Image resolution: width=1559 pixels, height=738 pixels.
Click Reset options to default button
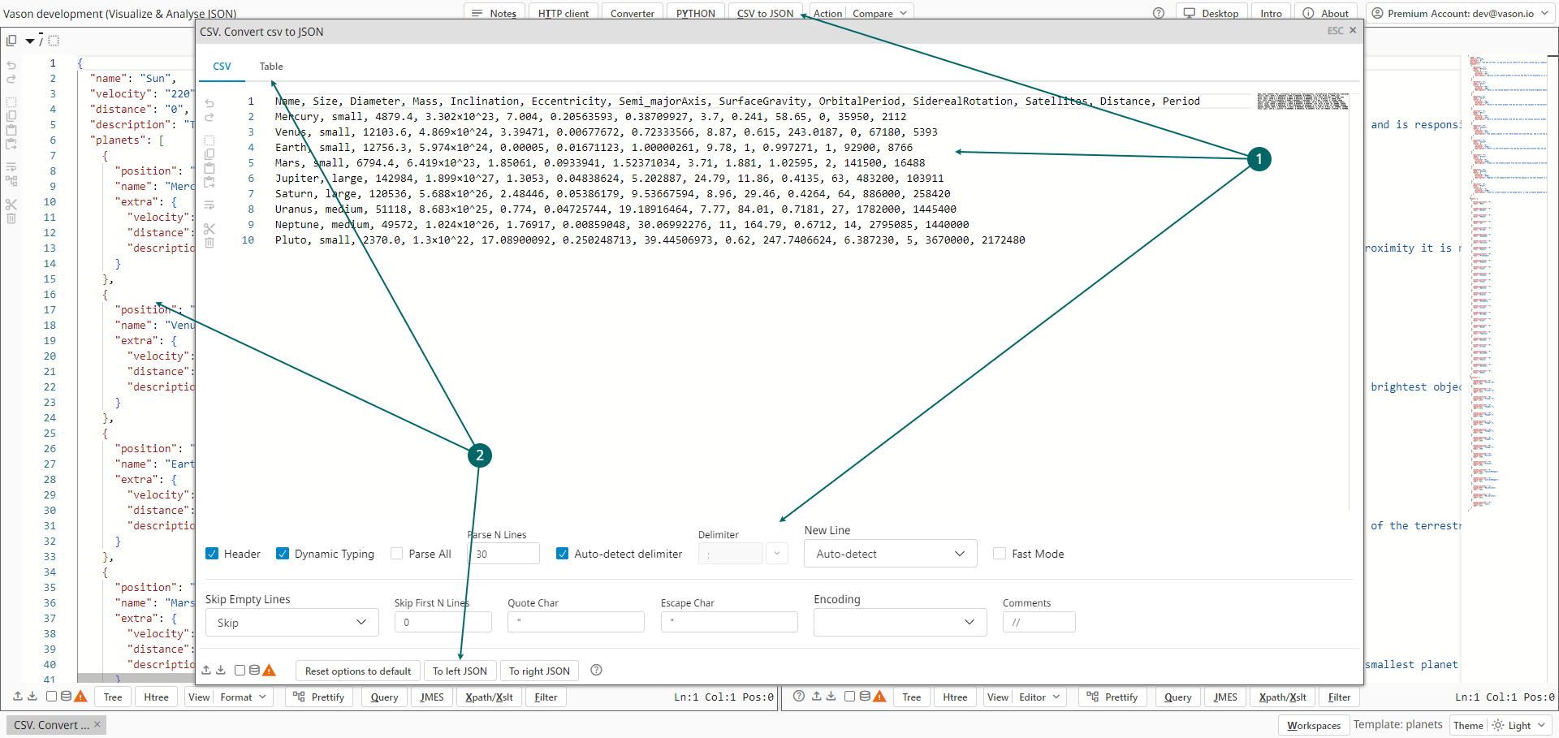tap(358, 671)
